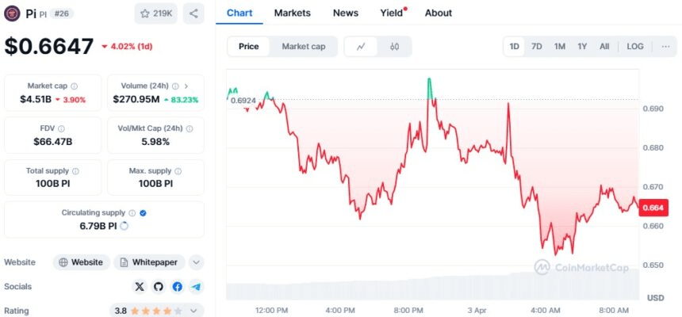Open the Telegram social link
The image size is (682, 317).
196,286
